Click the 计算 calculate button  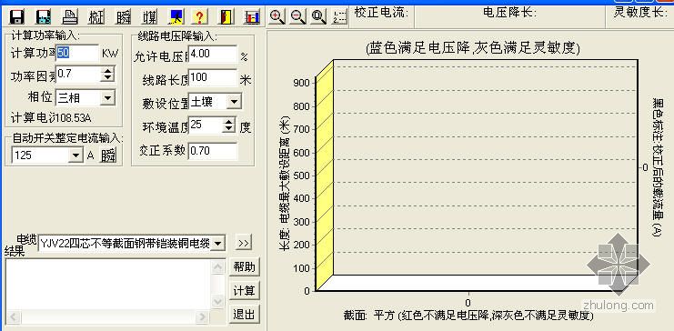click(244, 291)
